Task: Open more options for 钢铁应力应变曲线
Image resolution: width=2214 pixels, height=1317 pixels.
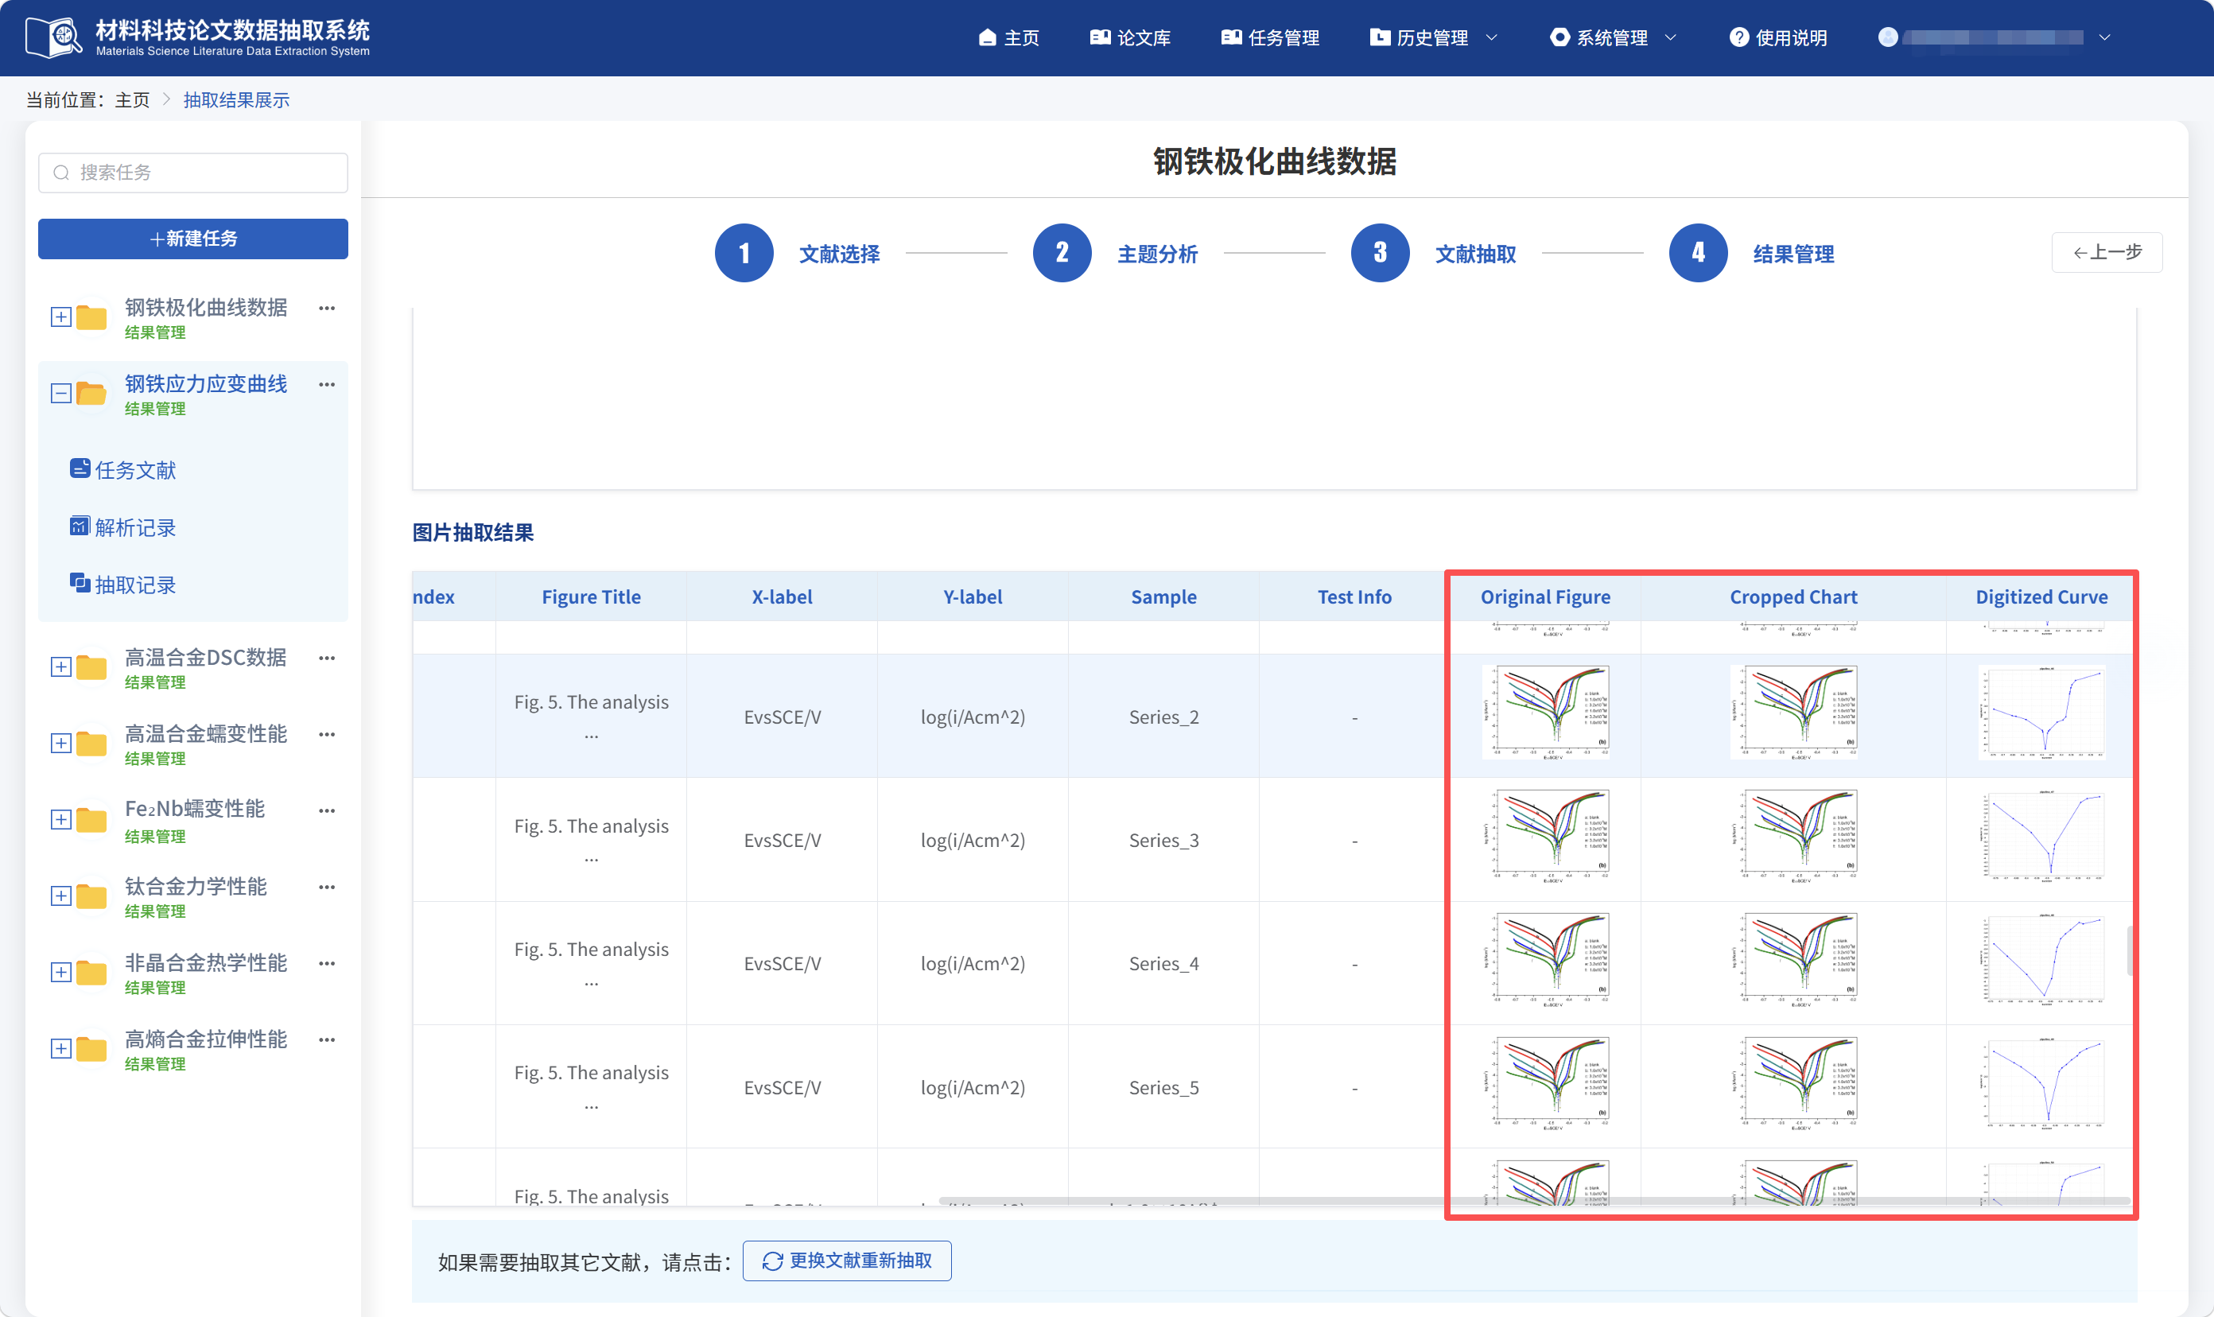Action: (x=327, y=384)
